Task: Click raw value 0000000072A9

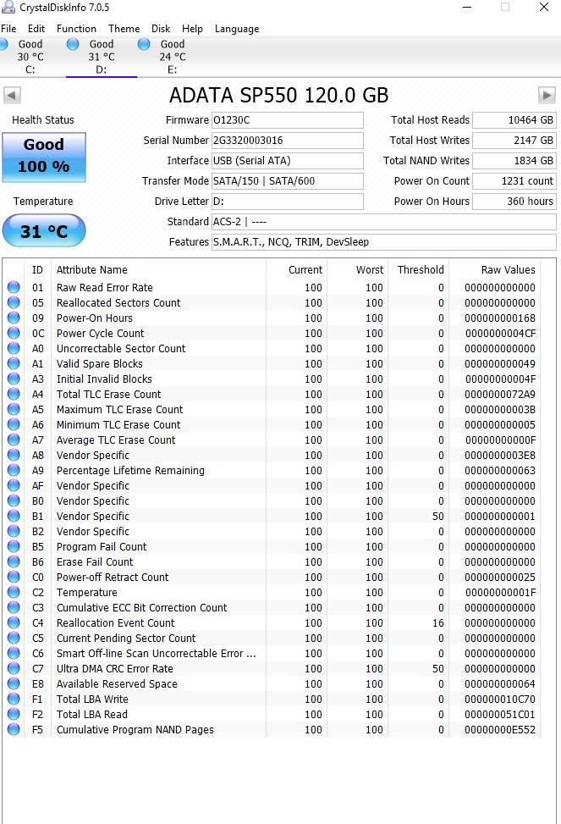Action: tap(500, 394)
